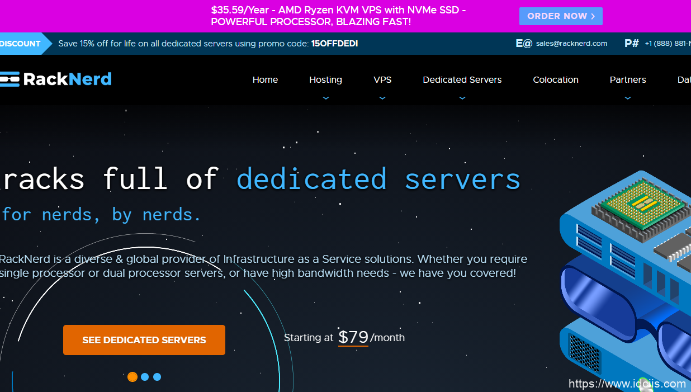Viewport: 691px width, 392px height.
Task: Click the RackNerd logo
Action: coord(56,79)
